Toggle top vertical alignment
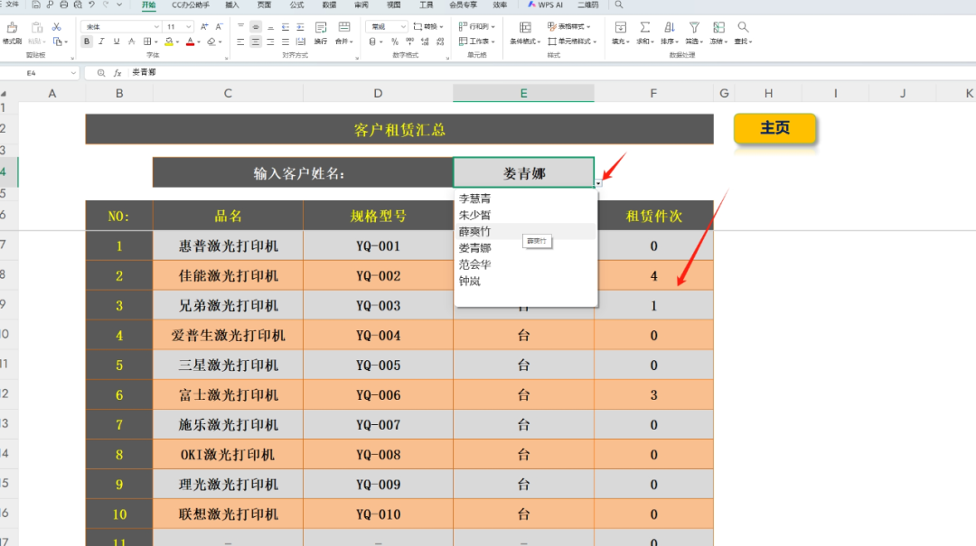The height and width of the screenshot is (546, 976). click(x=240, y=27)
